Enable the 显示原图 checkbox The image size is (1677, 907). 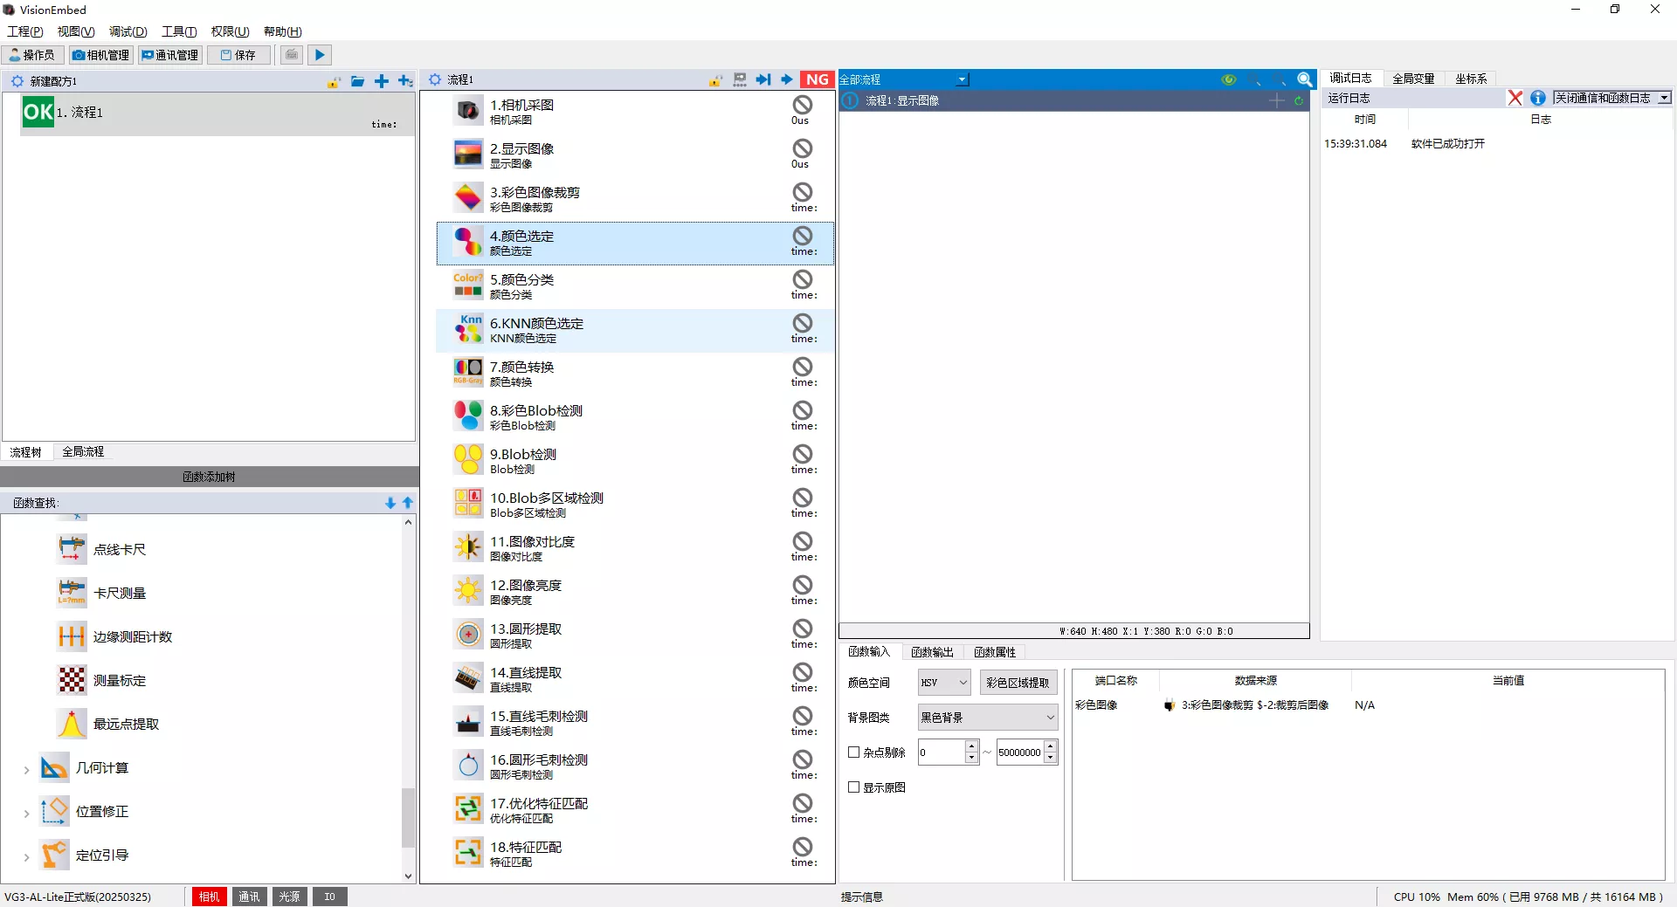(x=854, y=787)
